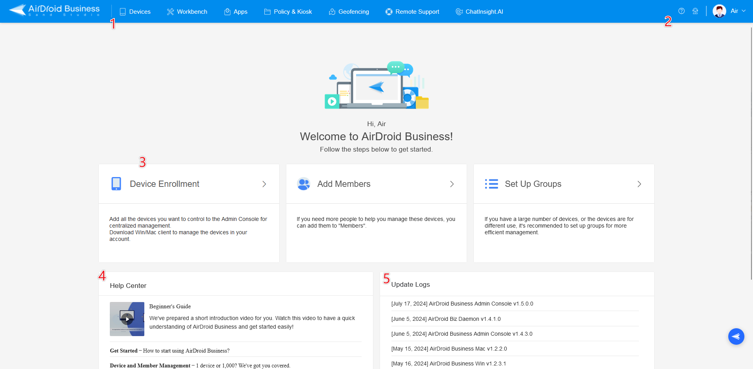Image resolution: width=753 pixels, height=369 pixels.
Task: Open the help question mark icon
Action: (x=682, y=11)
